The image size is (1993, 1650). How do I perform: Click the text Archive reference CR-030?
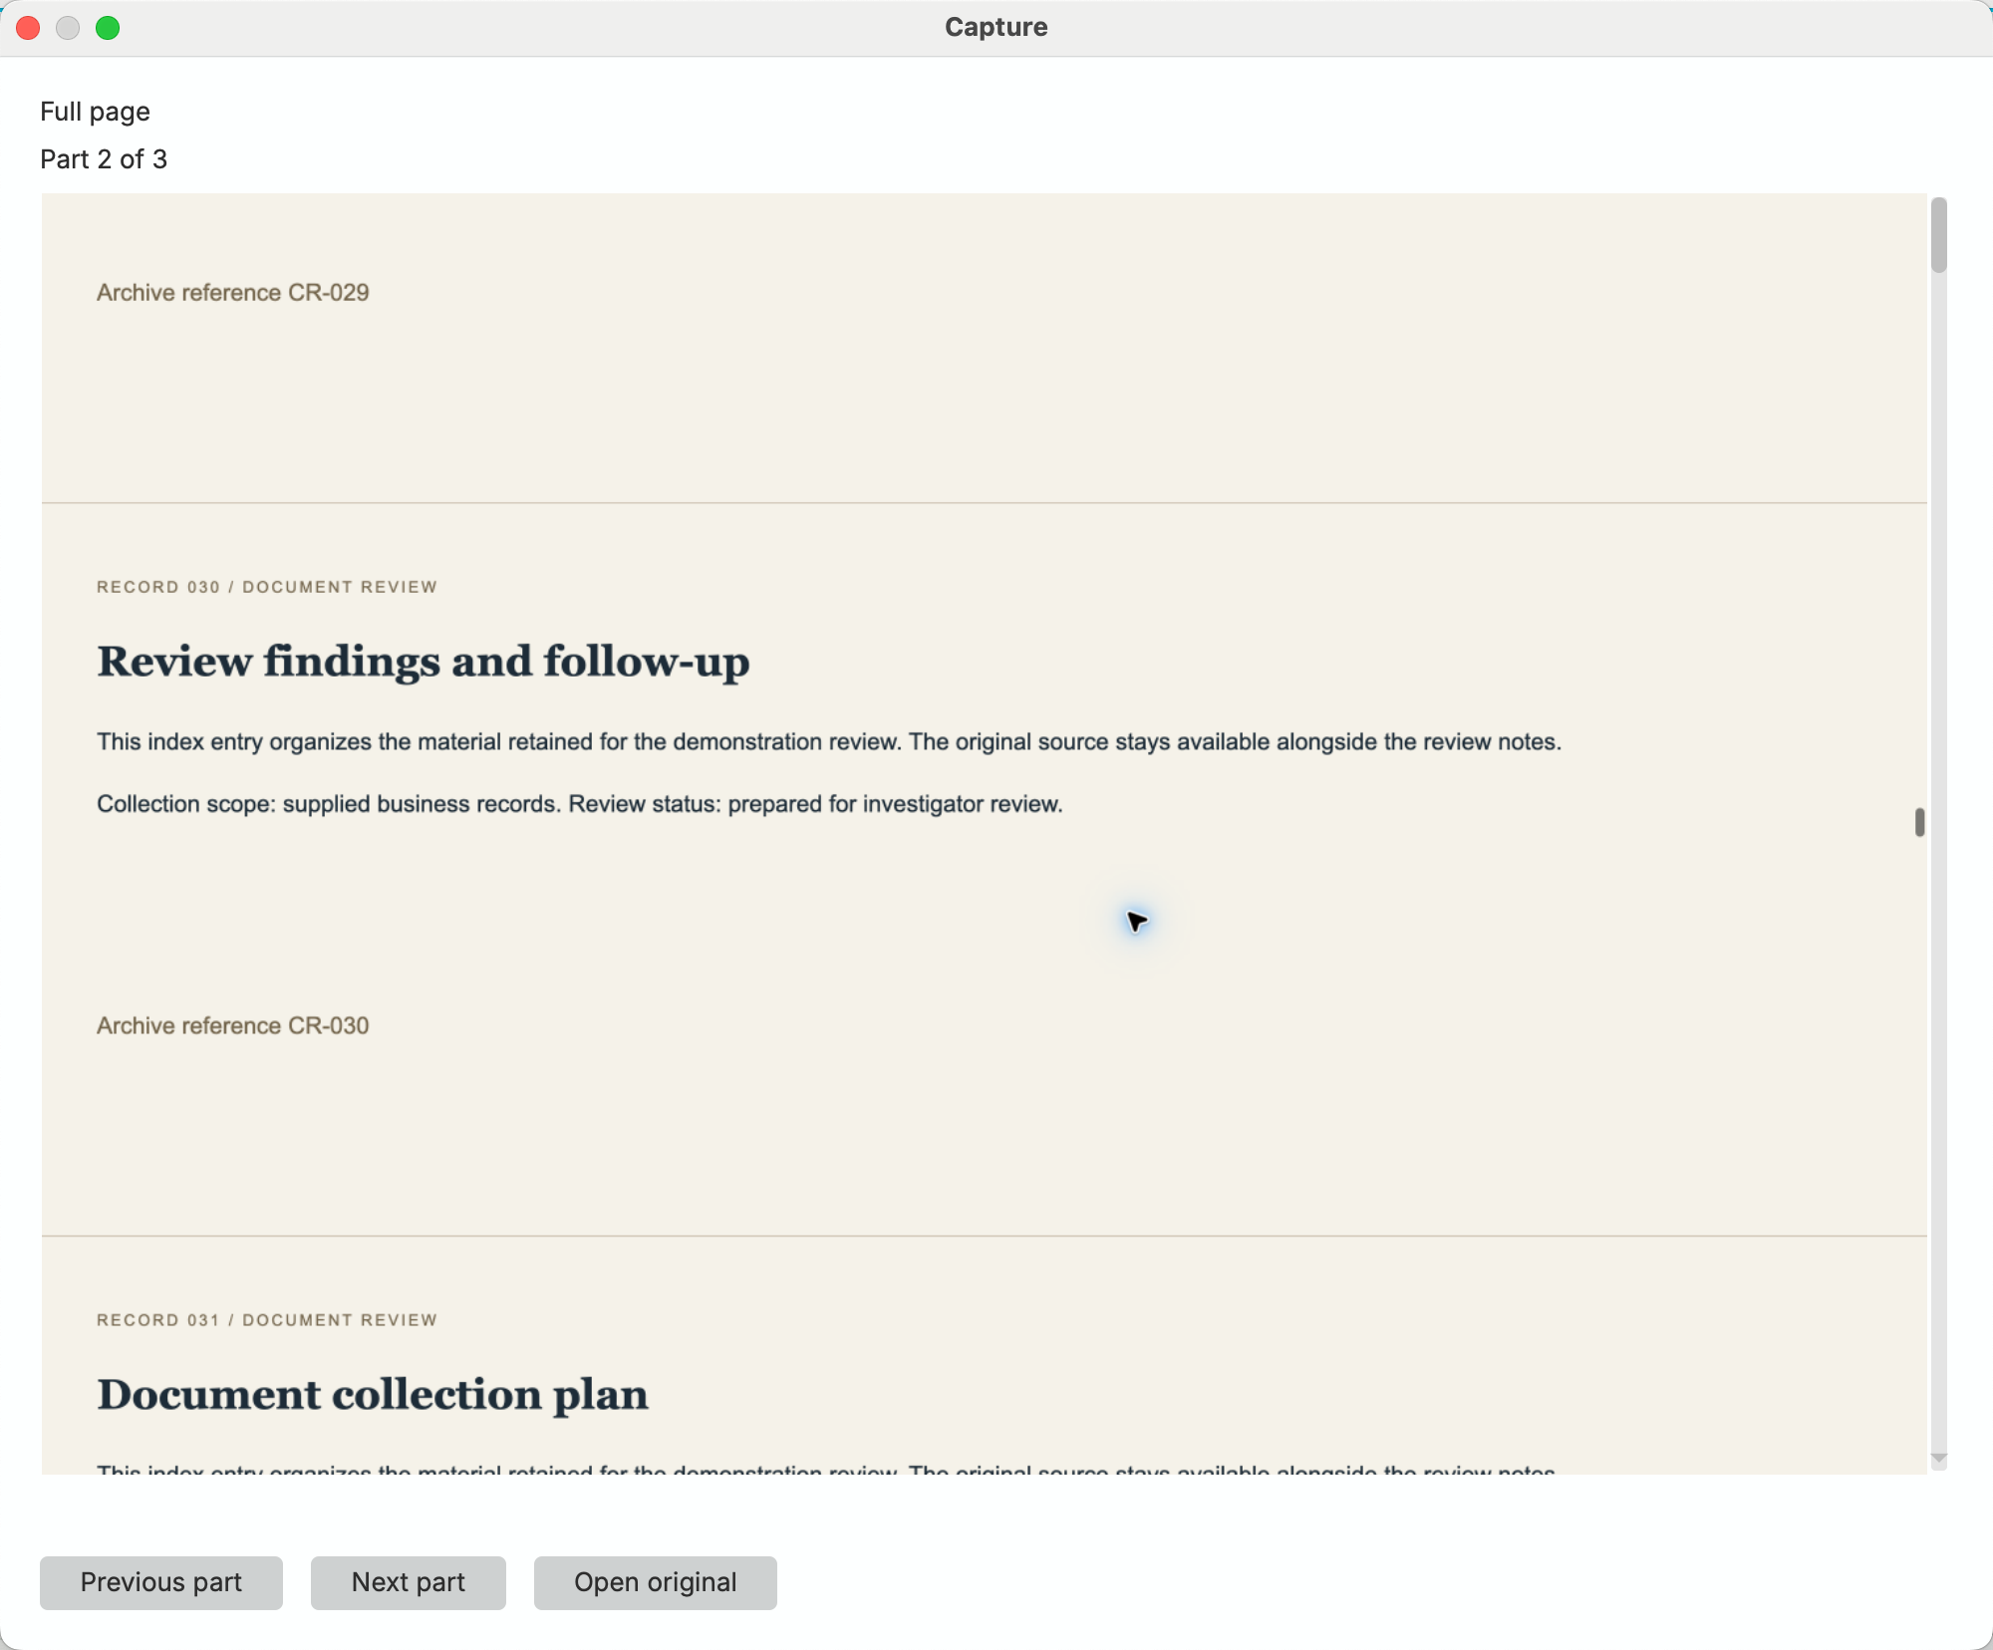[233, 1025]
